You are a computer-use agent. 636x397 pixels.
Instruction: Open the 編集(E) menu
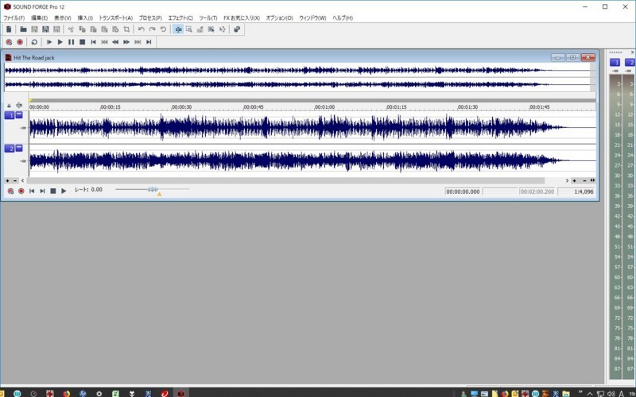point(39,17)
